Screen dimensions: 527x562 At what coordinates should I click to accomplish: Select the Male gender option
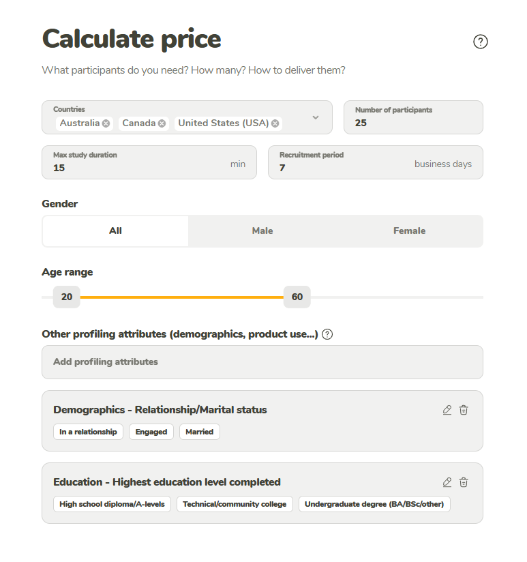pyautogui.click(x=262, y=231)
